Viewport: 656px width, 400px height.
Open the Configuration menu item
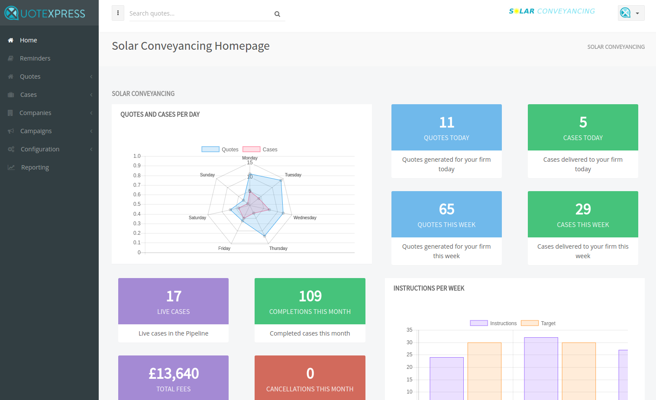(49, 149)
